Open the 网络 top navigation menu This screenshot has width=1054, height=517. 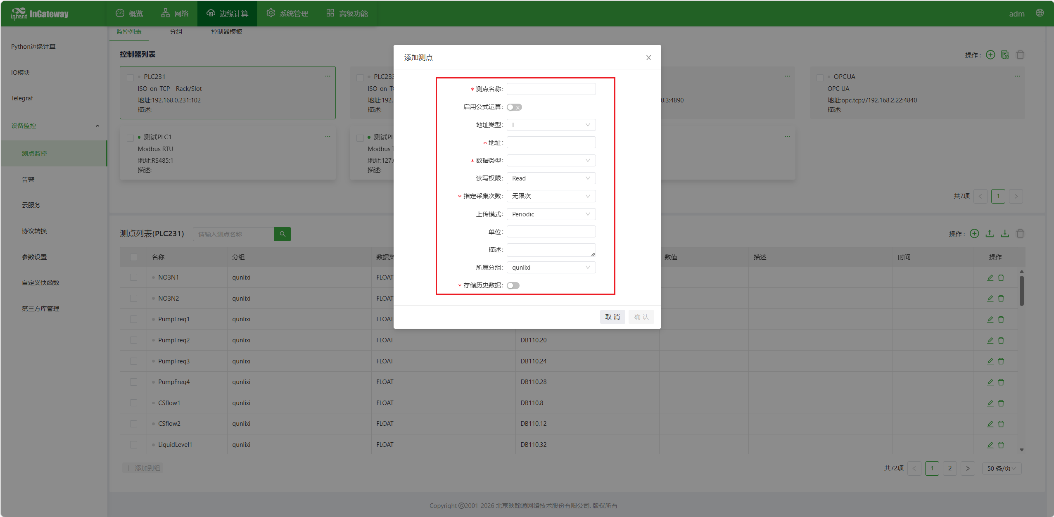click(x=175, y=14)
